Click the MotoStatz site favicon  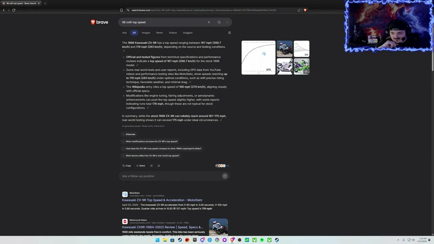pos(125,194)
